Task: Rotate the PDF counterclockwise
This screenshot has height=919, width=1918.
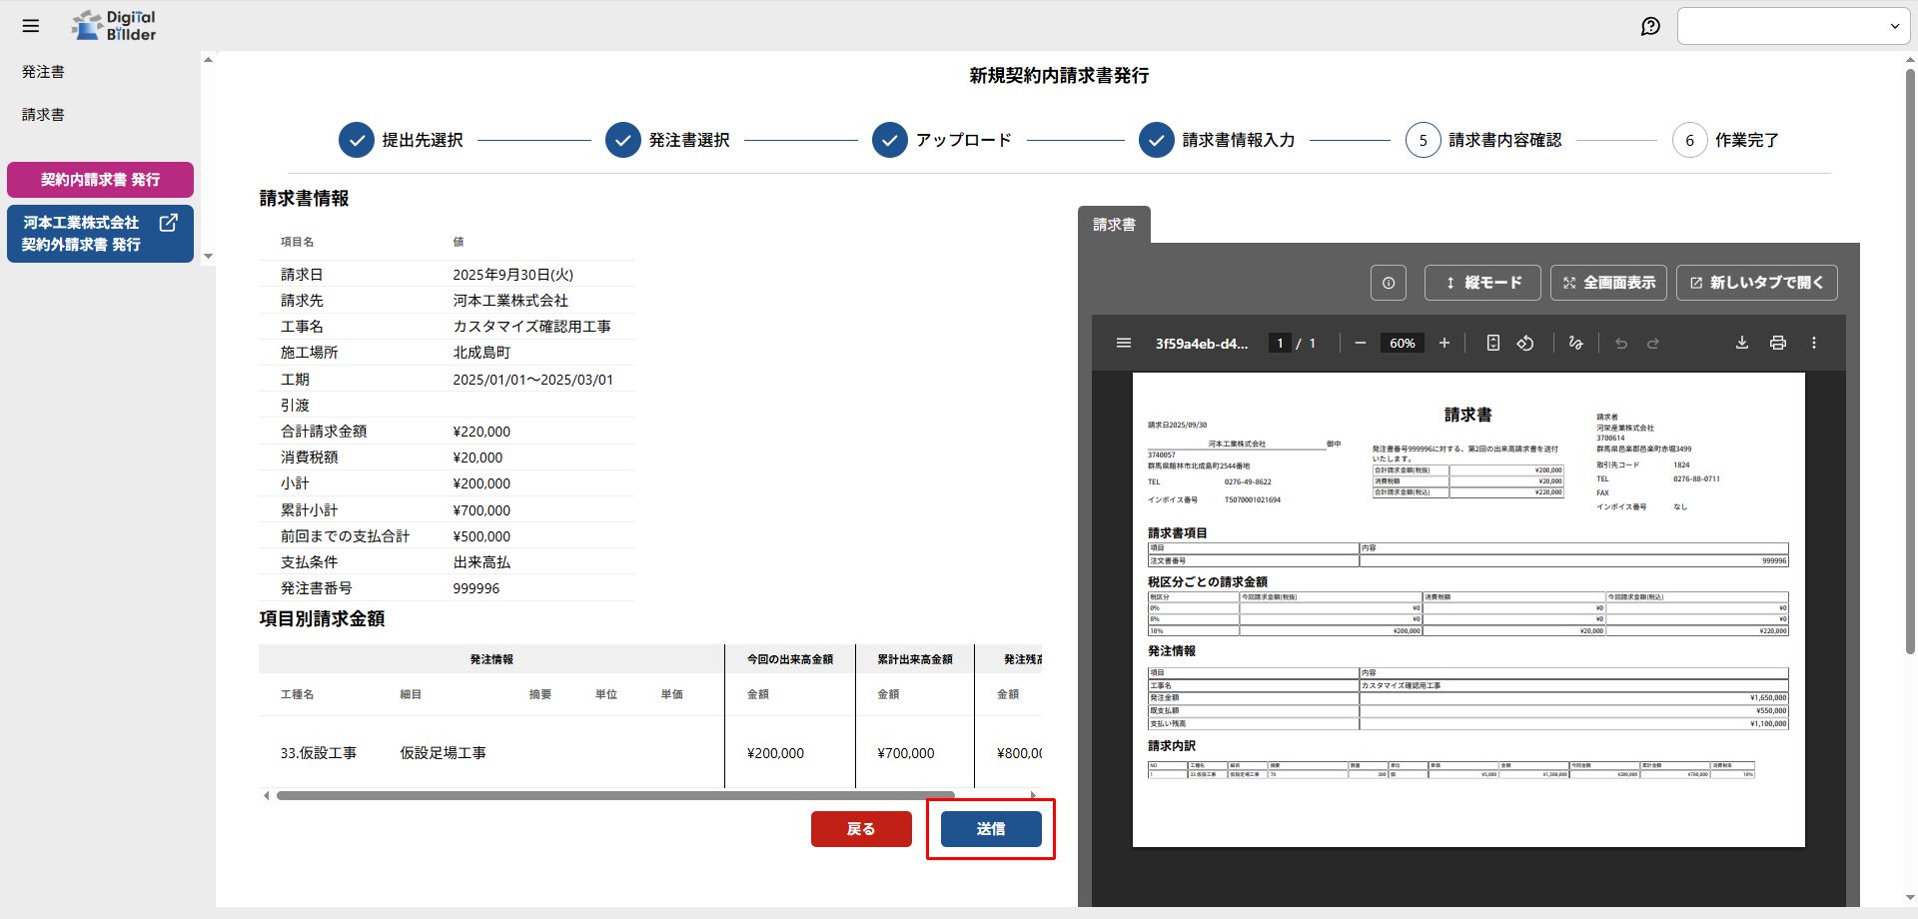Action: [1525, 343]
